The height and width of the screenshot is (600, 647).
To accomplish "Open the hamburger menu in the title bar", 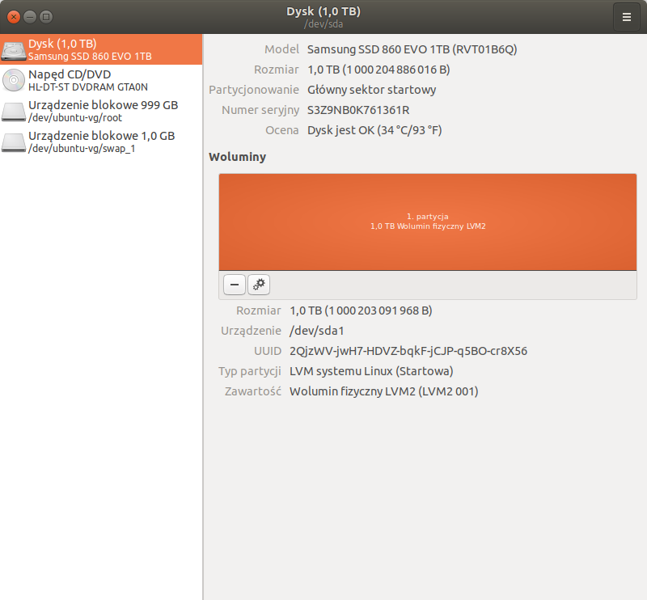I will 626,17.
